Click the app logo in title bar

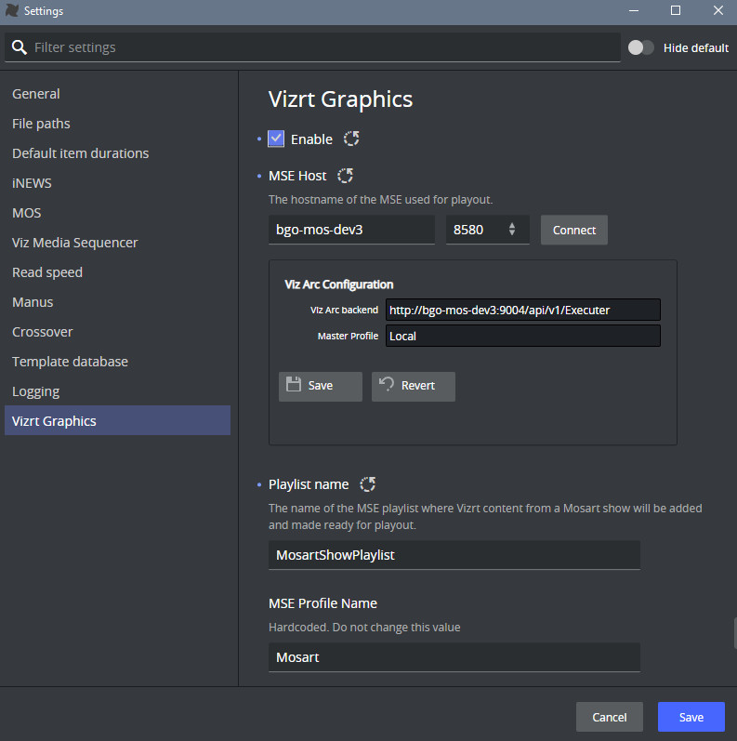point(12,11)
